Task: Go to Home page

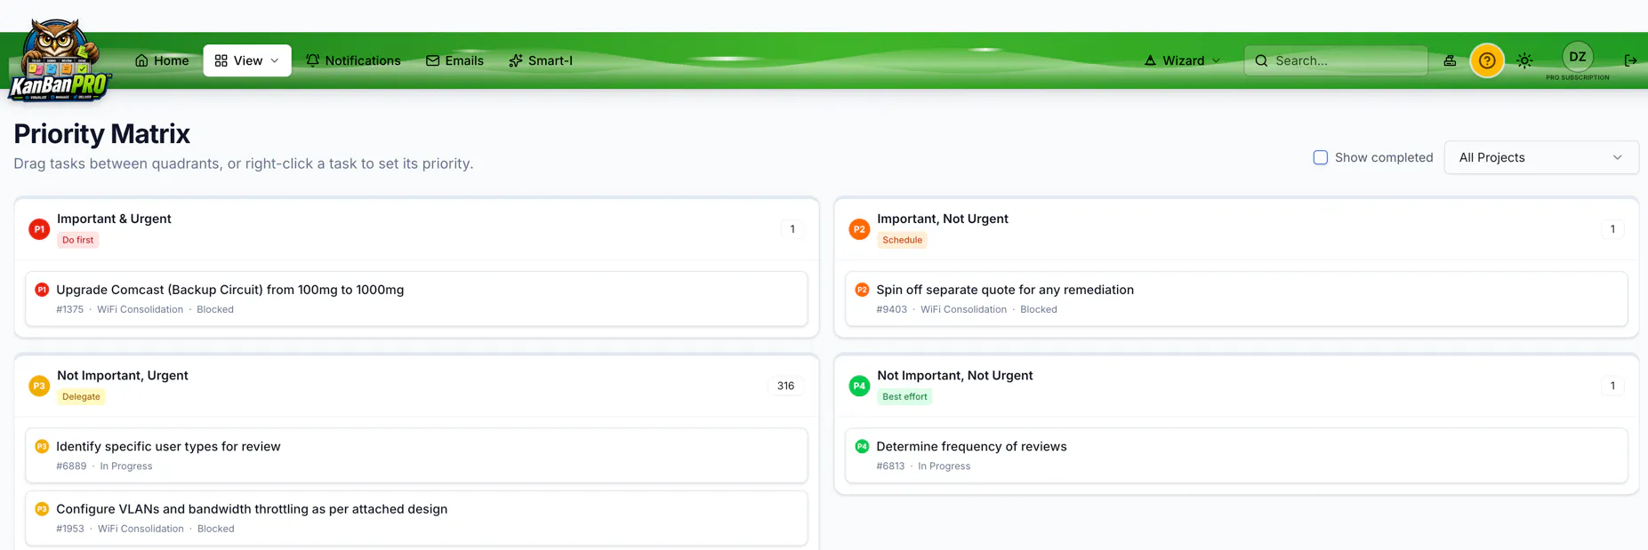Action: (x=162, y=60)
